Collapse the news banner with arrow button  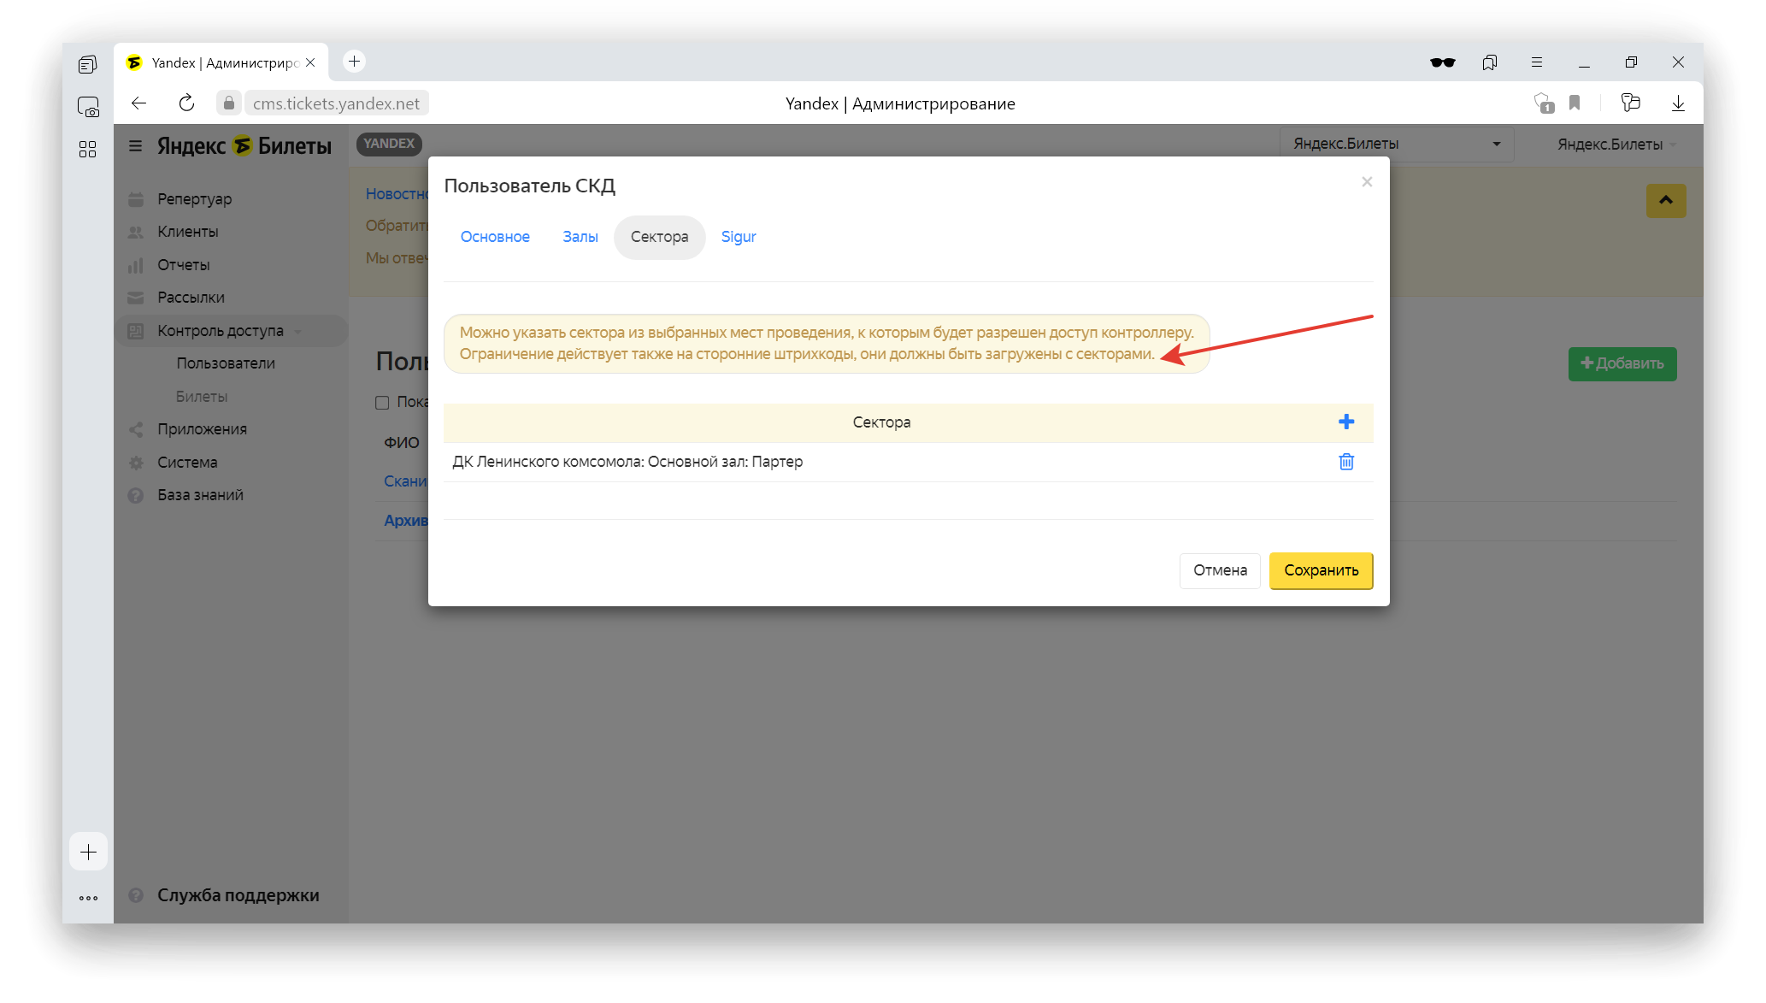tap(1666, 201)
